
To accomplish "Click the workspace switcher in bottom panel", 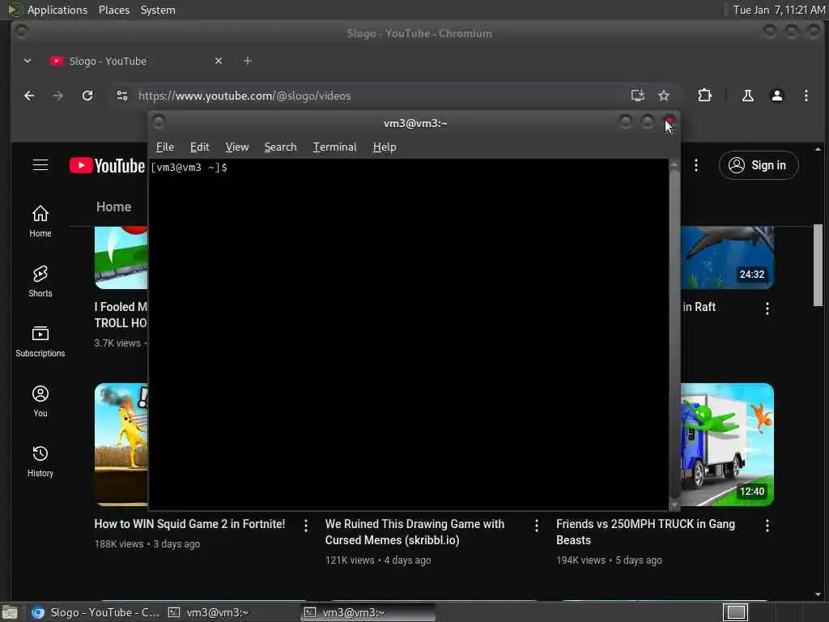I will [735, 612].
